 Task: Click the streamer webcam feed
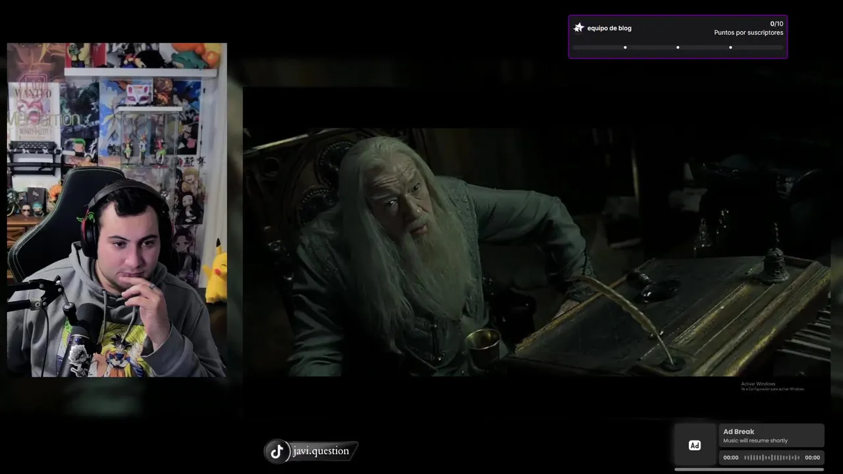(117, 210)
